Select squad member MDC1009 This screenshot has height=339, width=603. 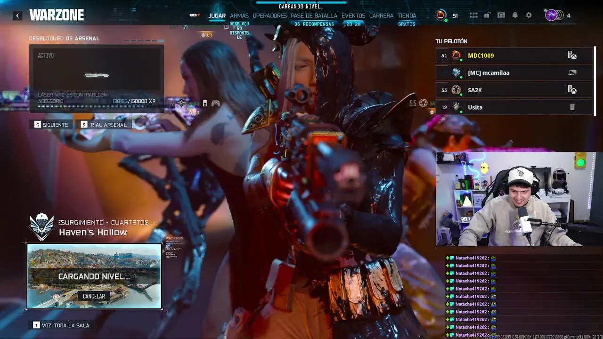tap(514, 56)
